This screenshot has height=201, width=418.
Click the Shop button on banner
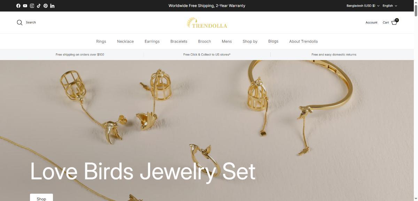click(41, 198)
